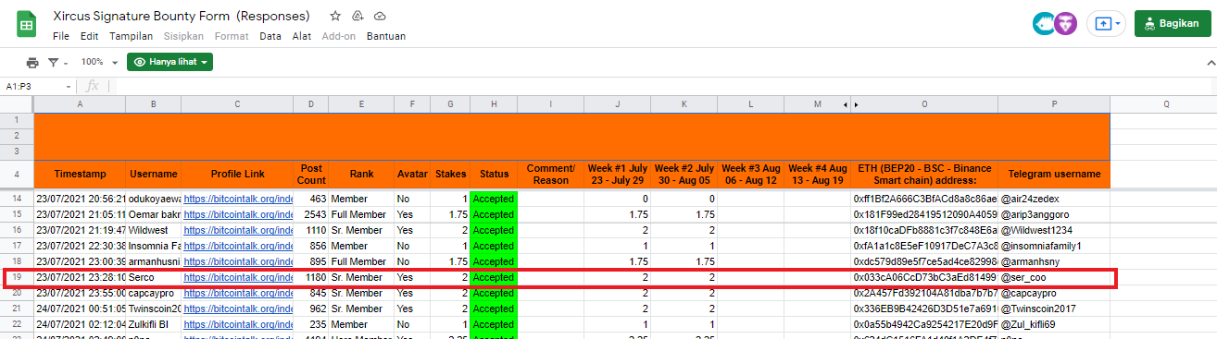
Task: Click the Post Count header cell
Action: coord(310,174)
